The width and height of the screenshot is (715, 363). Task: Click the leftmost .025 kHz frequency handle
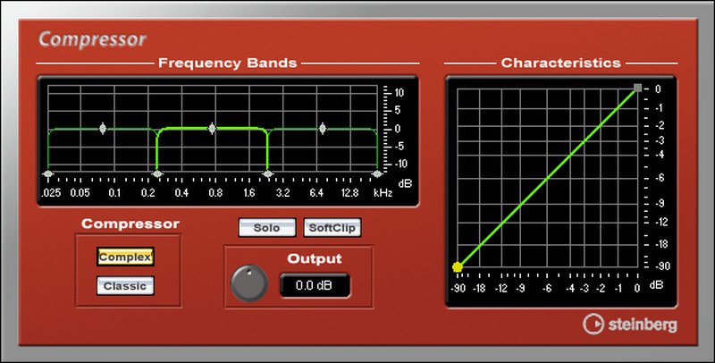point(47,173)
